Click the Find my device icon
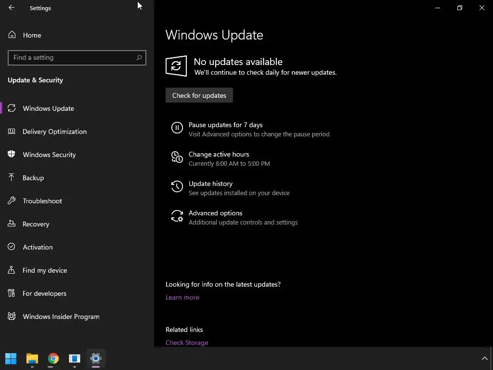This screenshot has width=493, height=370. coord(12,270)
